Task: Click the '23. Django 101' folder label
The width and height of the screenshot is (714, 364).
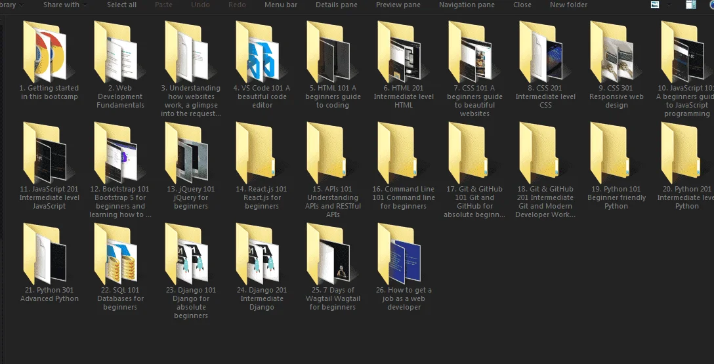Action: 191,302
